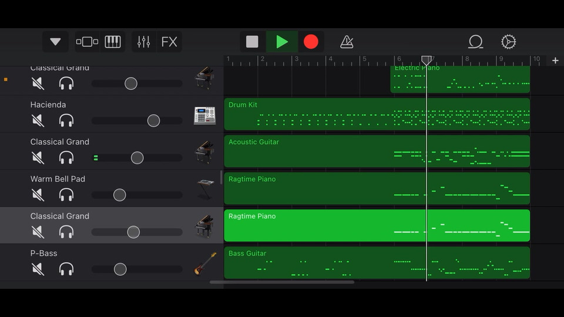
Task: Mute the P-Bass track
Action: [x=38, y=269]
